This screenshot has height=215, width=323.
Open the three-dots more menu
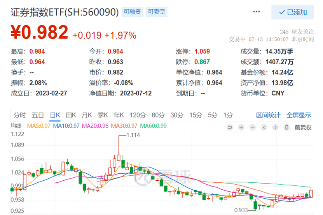tap(257, 12)
